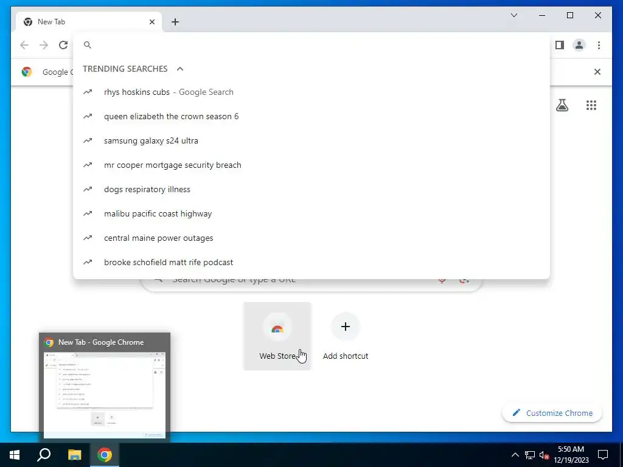
Task: Click the New Tab taskbar preview thumbnail
Action: (x=105, y=395)
